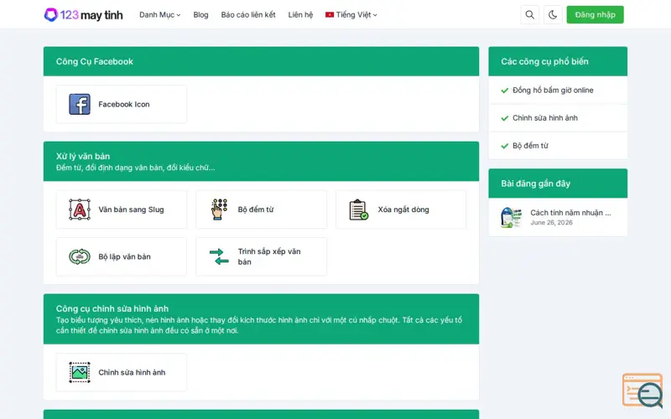
Task: Open Báo cáo liên kết page
Action: [x=248, y=15]
